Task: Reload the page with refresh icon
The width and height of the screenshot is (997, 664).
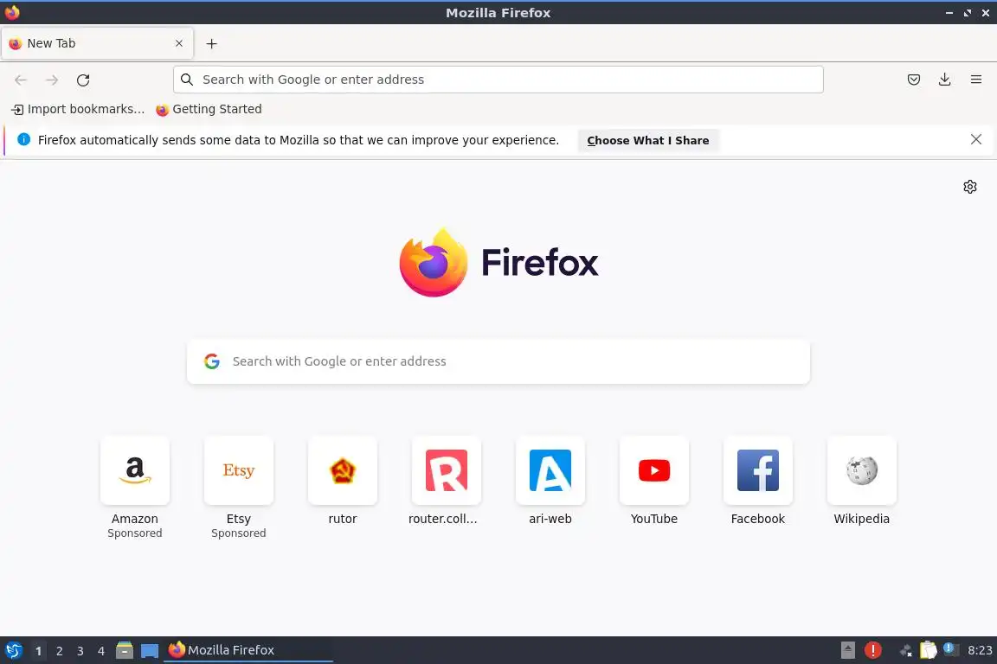Action: pos(83,80)
